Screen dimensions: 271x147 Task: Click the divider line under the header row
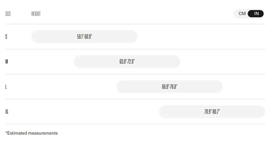click(135, 24)
